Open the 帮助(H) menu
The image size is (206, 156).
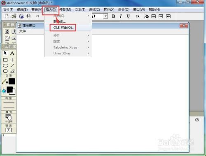[154, 9]
